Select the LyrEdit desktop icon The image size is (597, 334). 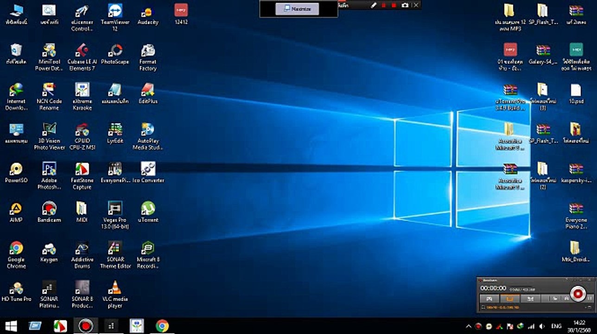click(115, 133)
